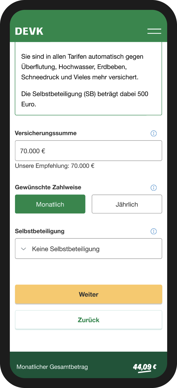
Task: Go back with the Zurück button
Action: click(89, 320)
